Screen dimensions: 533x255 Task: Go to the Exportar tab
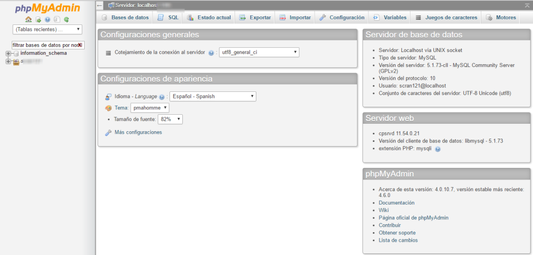click(x=255, y=18)
